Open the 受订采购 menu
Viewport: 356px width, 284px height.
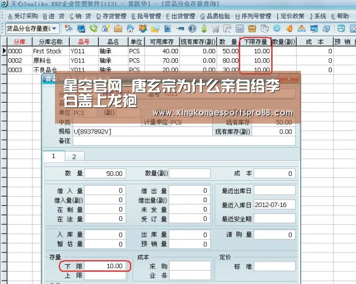click(23, 16)
